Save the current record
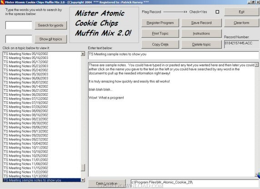 [x=201, y=23]
